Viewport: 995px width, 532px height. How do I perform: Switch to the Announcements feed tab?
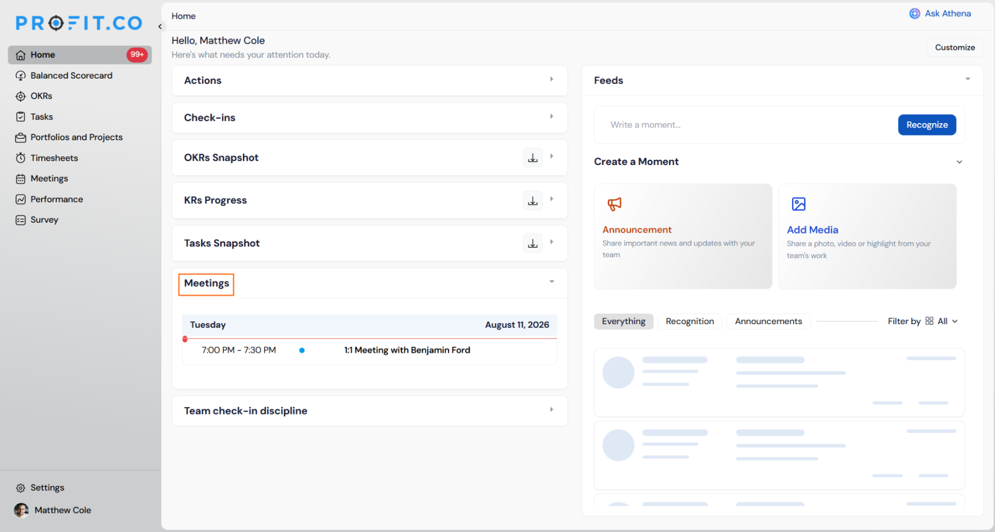click(x=768, y=321)
